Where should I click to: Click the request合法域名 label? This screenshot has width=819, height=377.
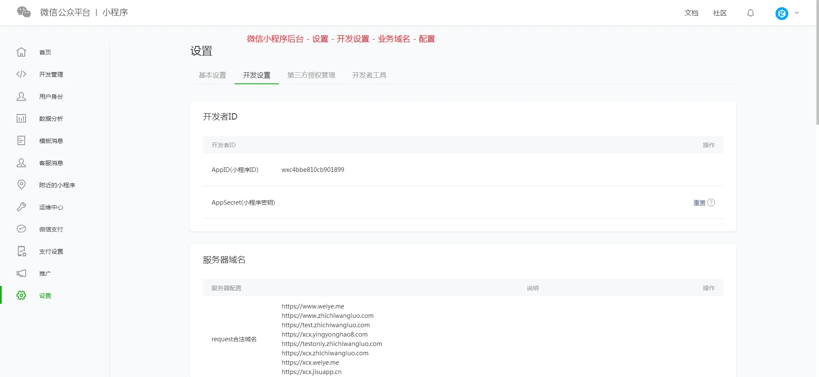(234, 339)
